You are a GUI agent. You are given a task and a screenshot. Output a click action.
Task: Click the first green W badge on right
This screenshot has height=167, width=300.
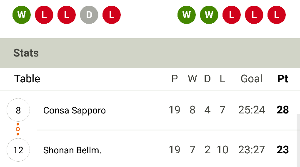pos(187,15)
